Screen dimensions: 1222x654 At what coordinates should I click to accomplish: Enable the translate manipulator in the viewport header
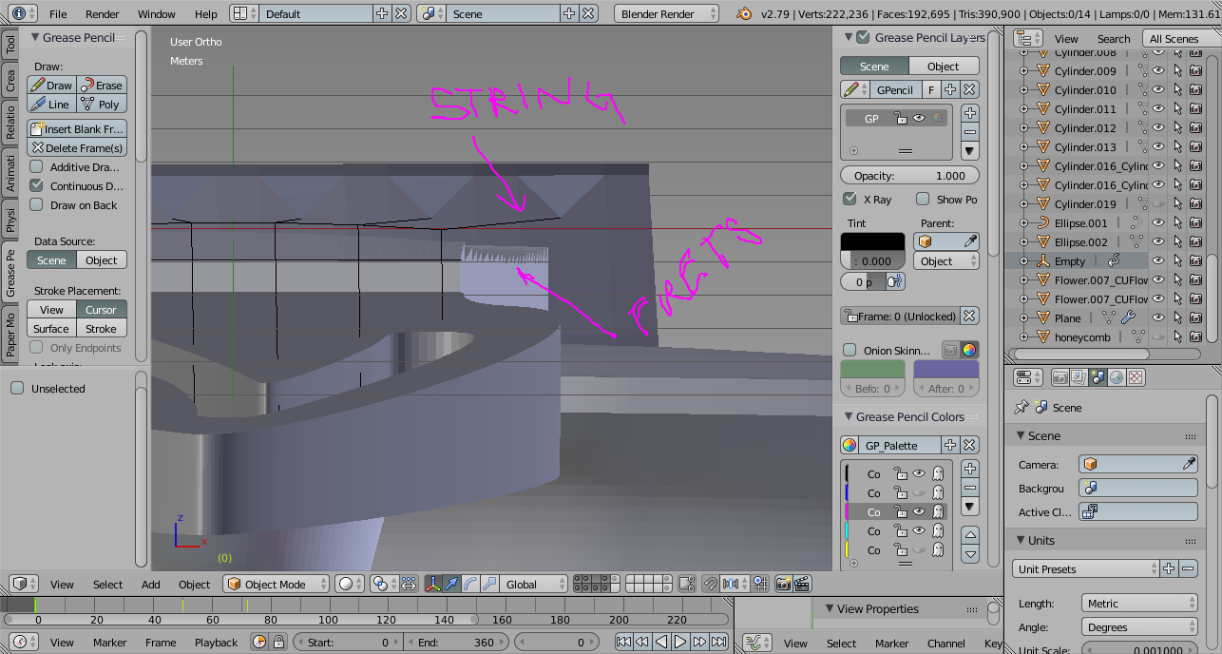pos(451,584)
